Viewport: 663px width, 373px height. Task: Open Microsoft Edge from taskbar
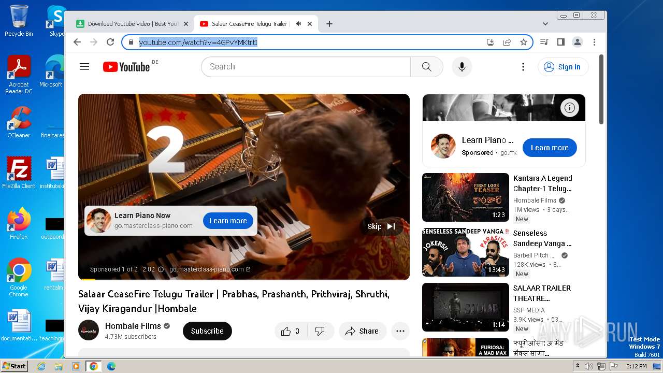click(x=111, y=366)
